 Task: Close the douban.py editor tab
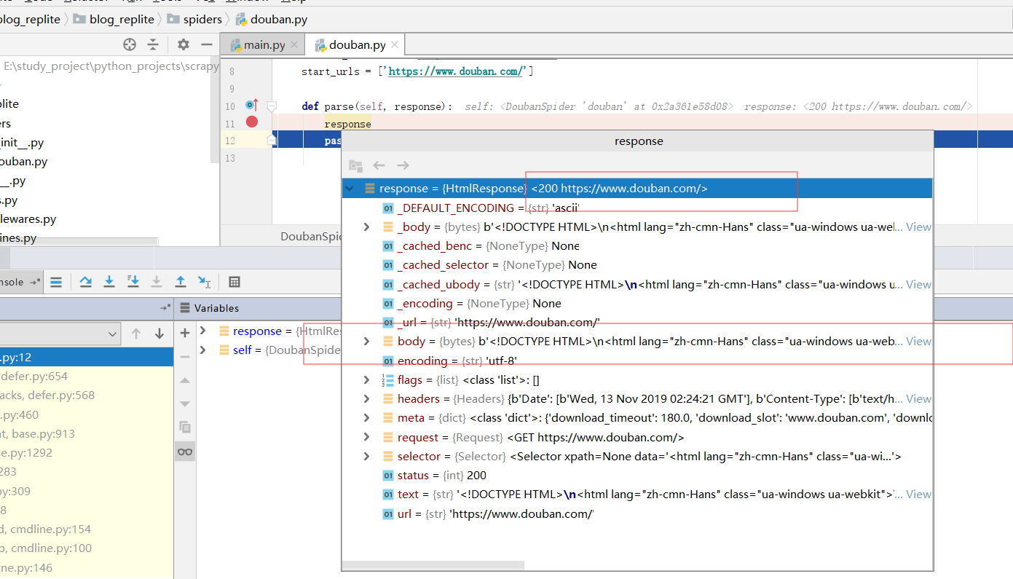pos(395,44)
